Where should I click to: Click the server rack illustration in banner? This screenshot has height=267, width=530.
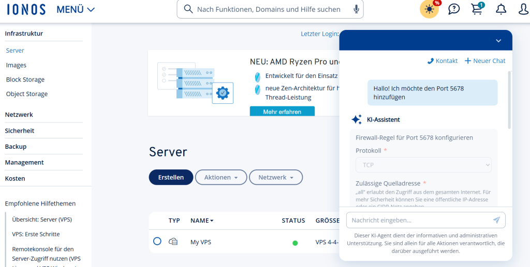point(195,83)
